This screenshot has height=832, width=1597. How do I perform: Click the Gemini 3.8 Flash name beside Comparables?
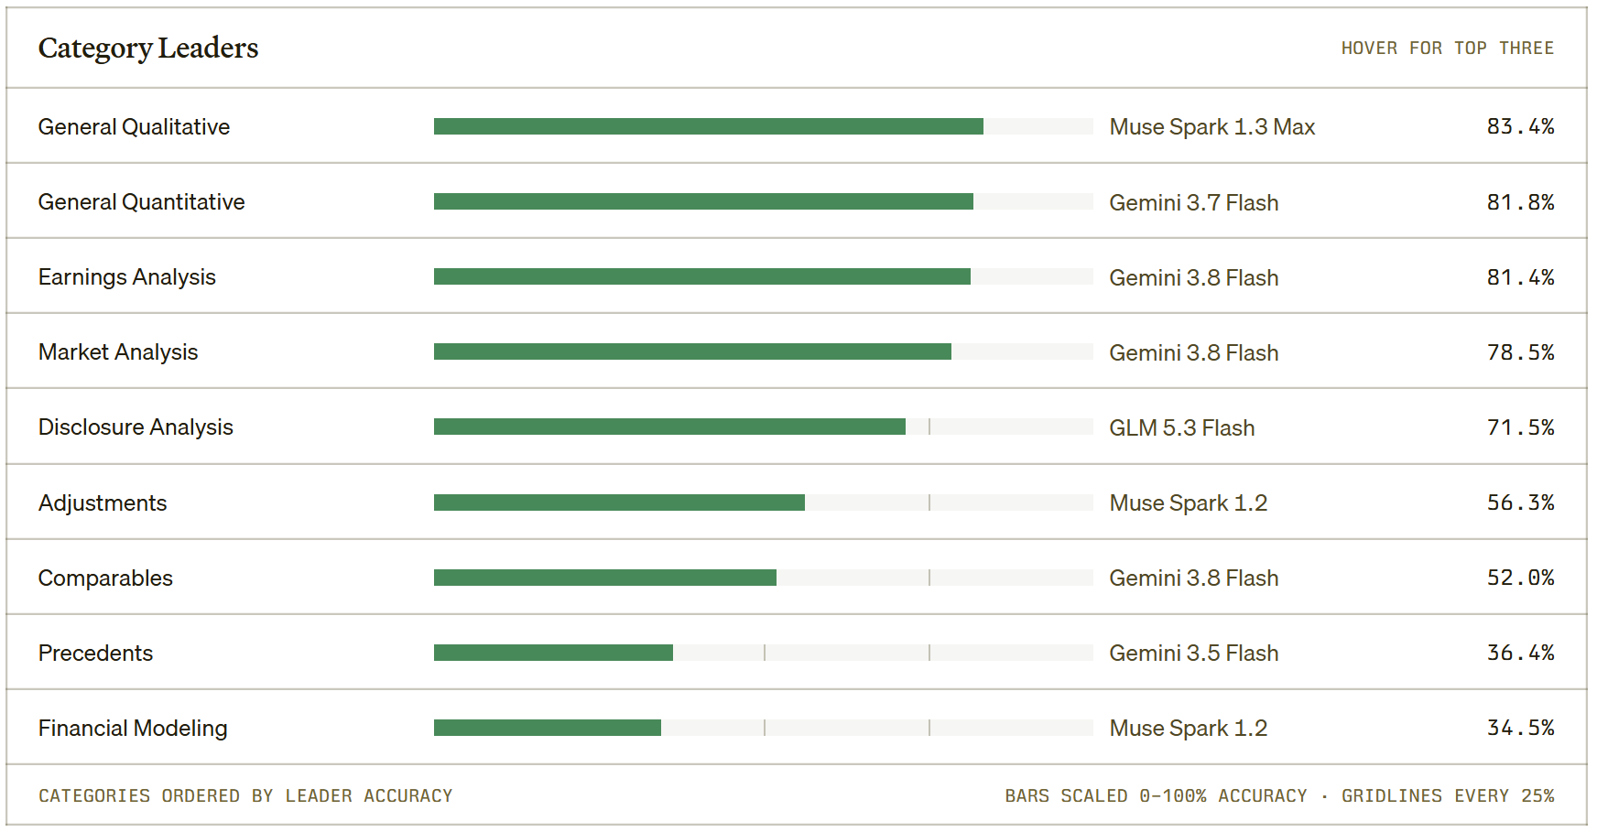1194,578
